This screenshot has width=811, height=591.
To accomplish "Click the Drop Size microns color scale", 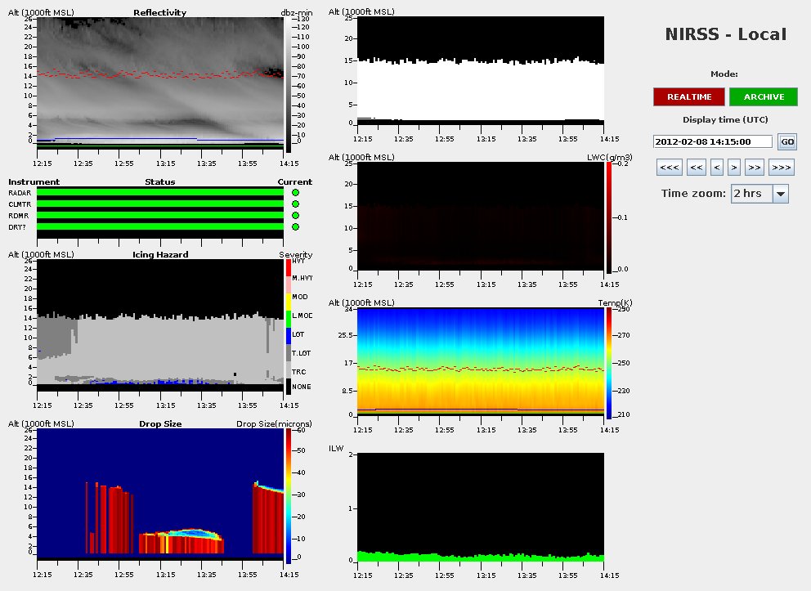I will click(x=288, y=496).
